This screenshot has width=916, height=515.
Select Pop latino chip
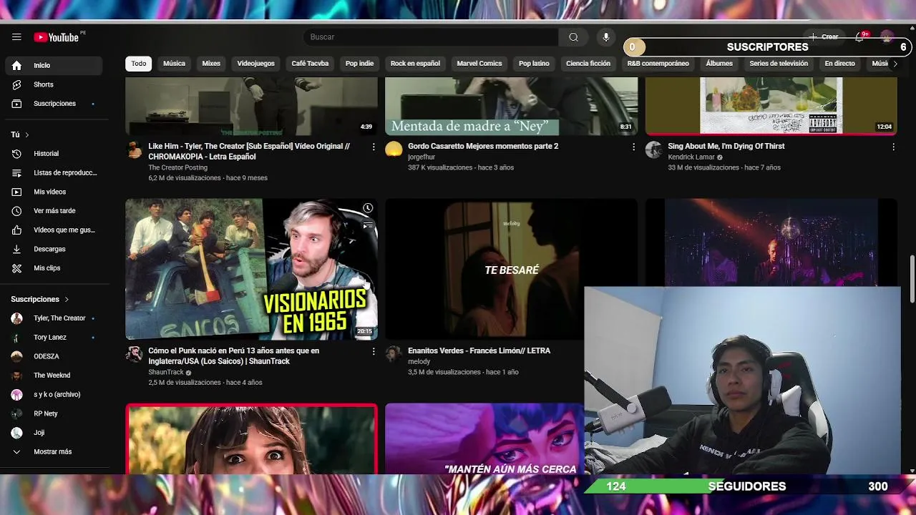[x=534, y=64]
